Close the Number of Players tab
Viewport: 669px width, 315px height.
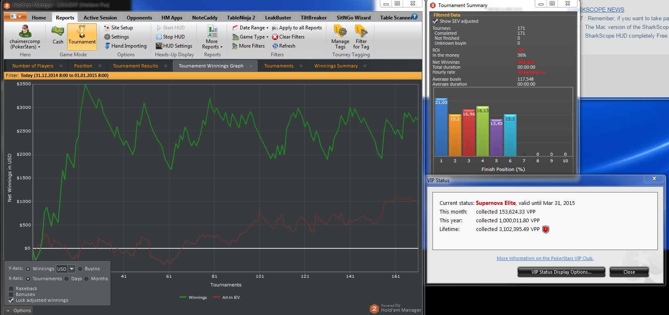pos(61,66)
